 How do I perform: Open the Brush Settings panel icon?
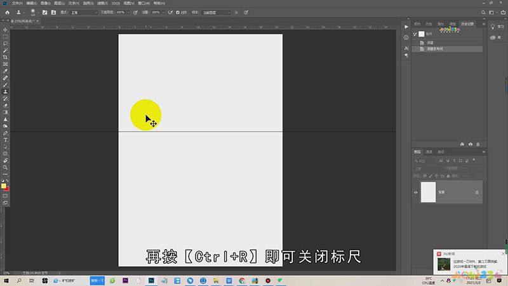44,12
